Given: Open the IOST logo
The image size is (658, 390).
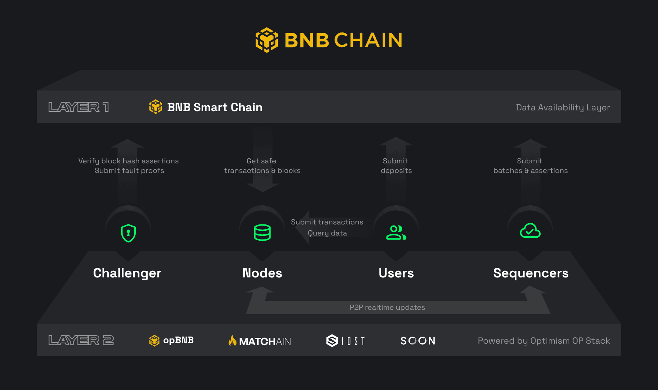Looking at the screenshot, I should click(345, 341).
